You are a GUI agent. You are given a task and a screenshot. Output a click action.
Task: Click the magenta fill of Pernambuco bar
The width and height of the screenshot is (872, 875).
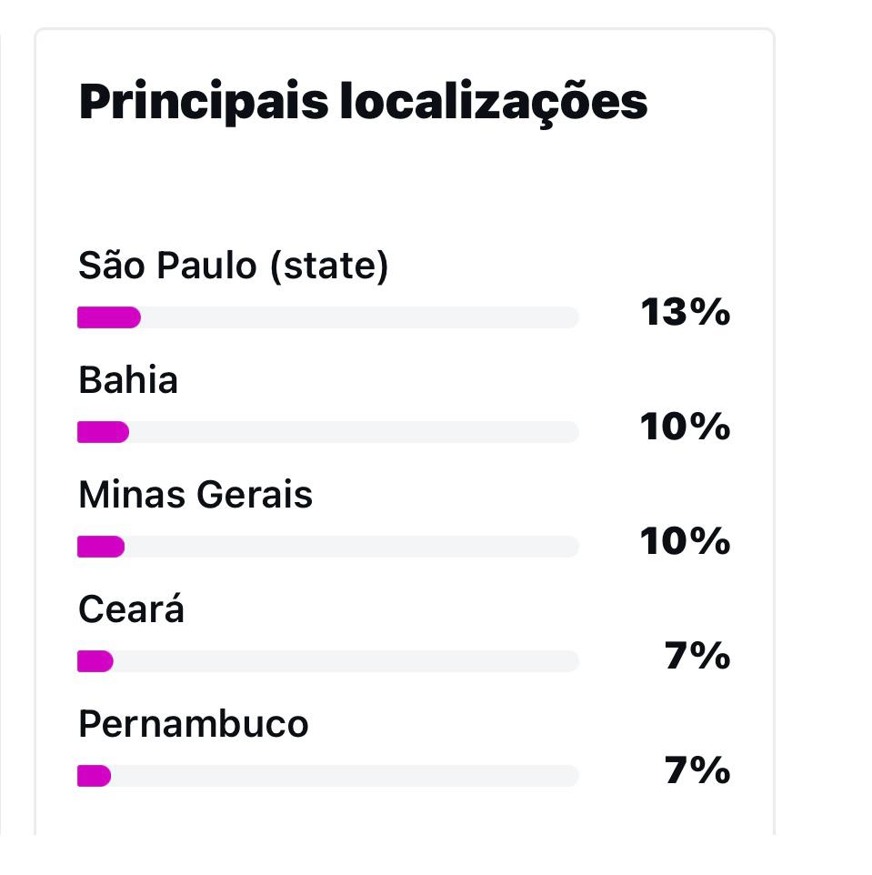pyautogui.click(x=95, y=776)
